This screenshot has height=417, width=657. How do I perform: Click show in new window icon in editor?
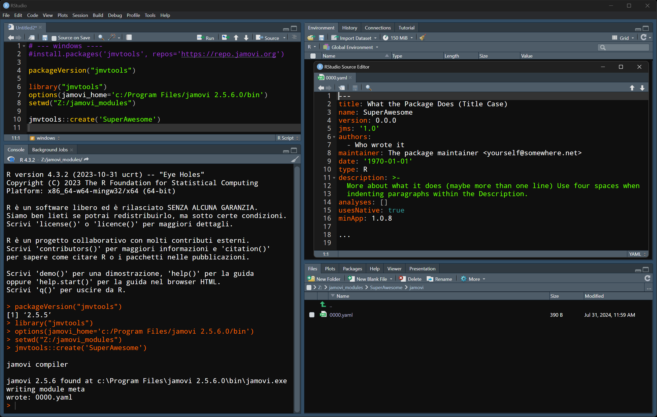pos(32,38)
